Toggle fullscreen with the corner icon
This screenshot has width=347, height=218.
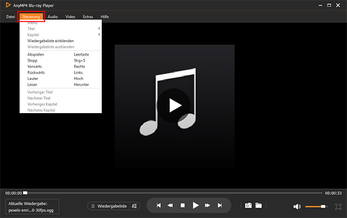[338, 206]
